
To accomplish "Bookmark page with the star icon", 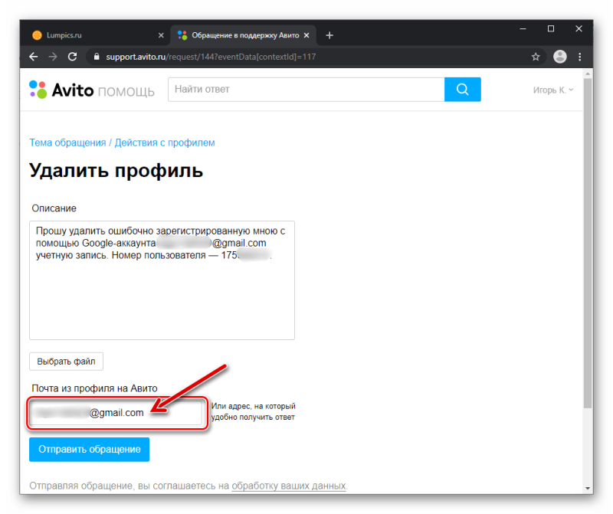I will pos(536,57).
